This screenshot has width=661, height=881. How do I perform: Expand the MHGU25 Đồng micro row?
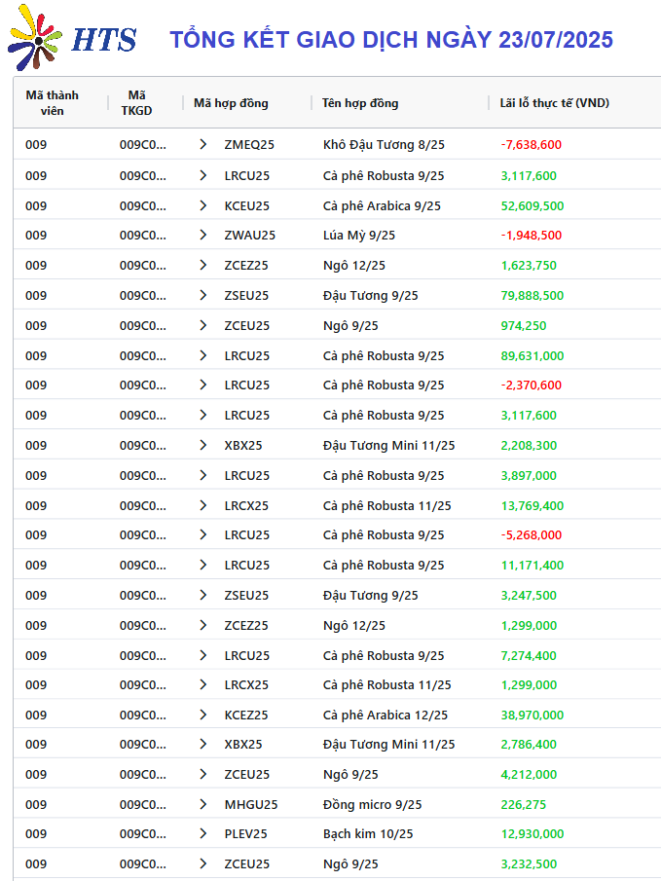(202, 804)
